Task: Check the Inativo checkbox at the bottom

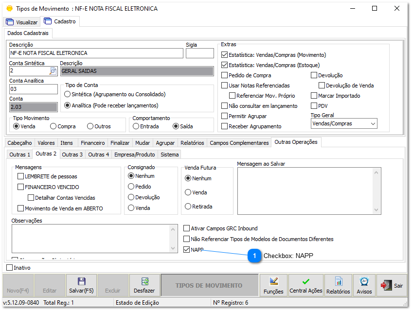Action: point(9,267)
